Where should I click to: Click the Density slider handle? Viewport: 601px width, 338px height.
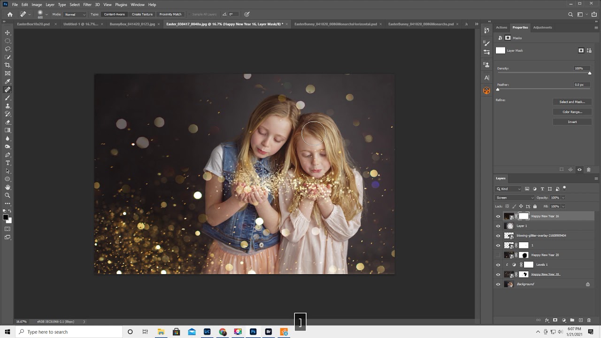590,73
